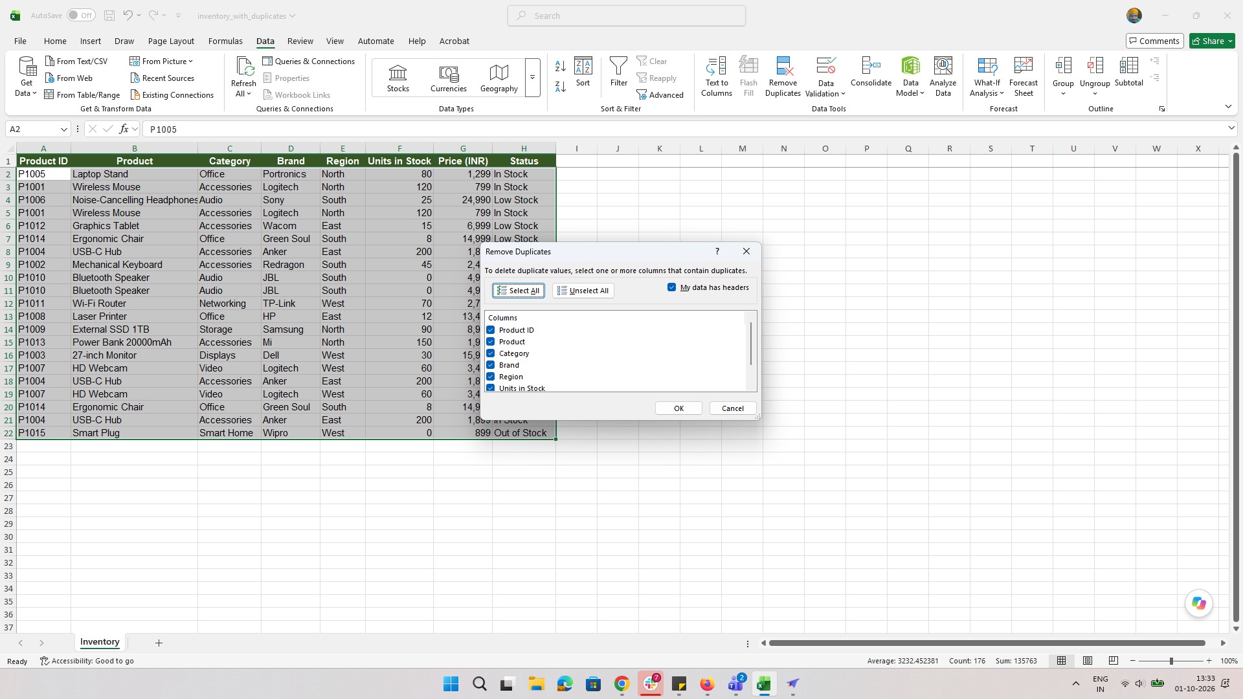The height and width of the screenshot is (699, 1243).
Task: Uncheck the Region column checkbox
Action: 491,377
